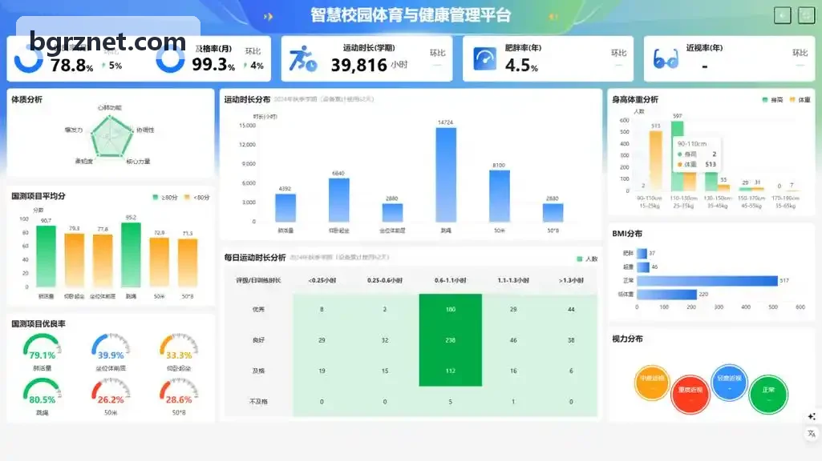Toggle the 身高 legend in 身高体重分析
822x461 pixels.
773,100
